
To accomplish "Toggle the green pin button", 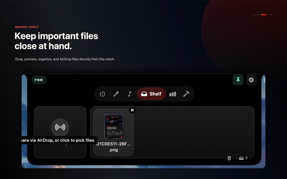I will (x=238, y=80).
